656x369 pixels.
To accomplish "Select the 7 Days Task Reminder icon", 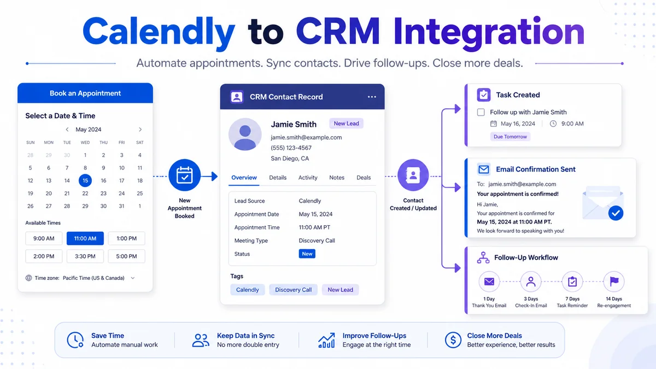I will point(572,282).
